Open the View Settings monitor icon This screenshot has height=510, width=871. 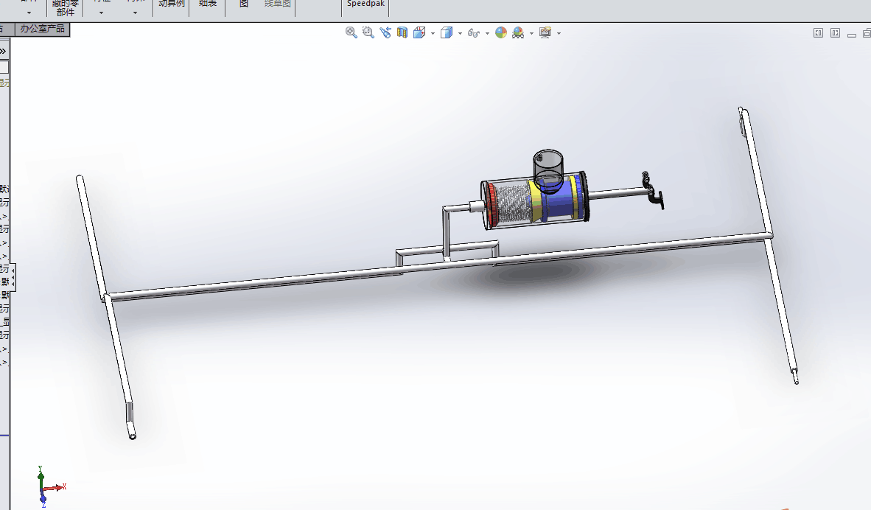coord(545,32)
